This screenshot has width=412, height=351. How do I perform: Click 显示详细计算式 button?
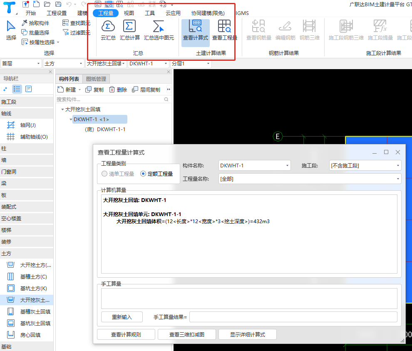click(248, 334)
